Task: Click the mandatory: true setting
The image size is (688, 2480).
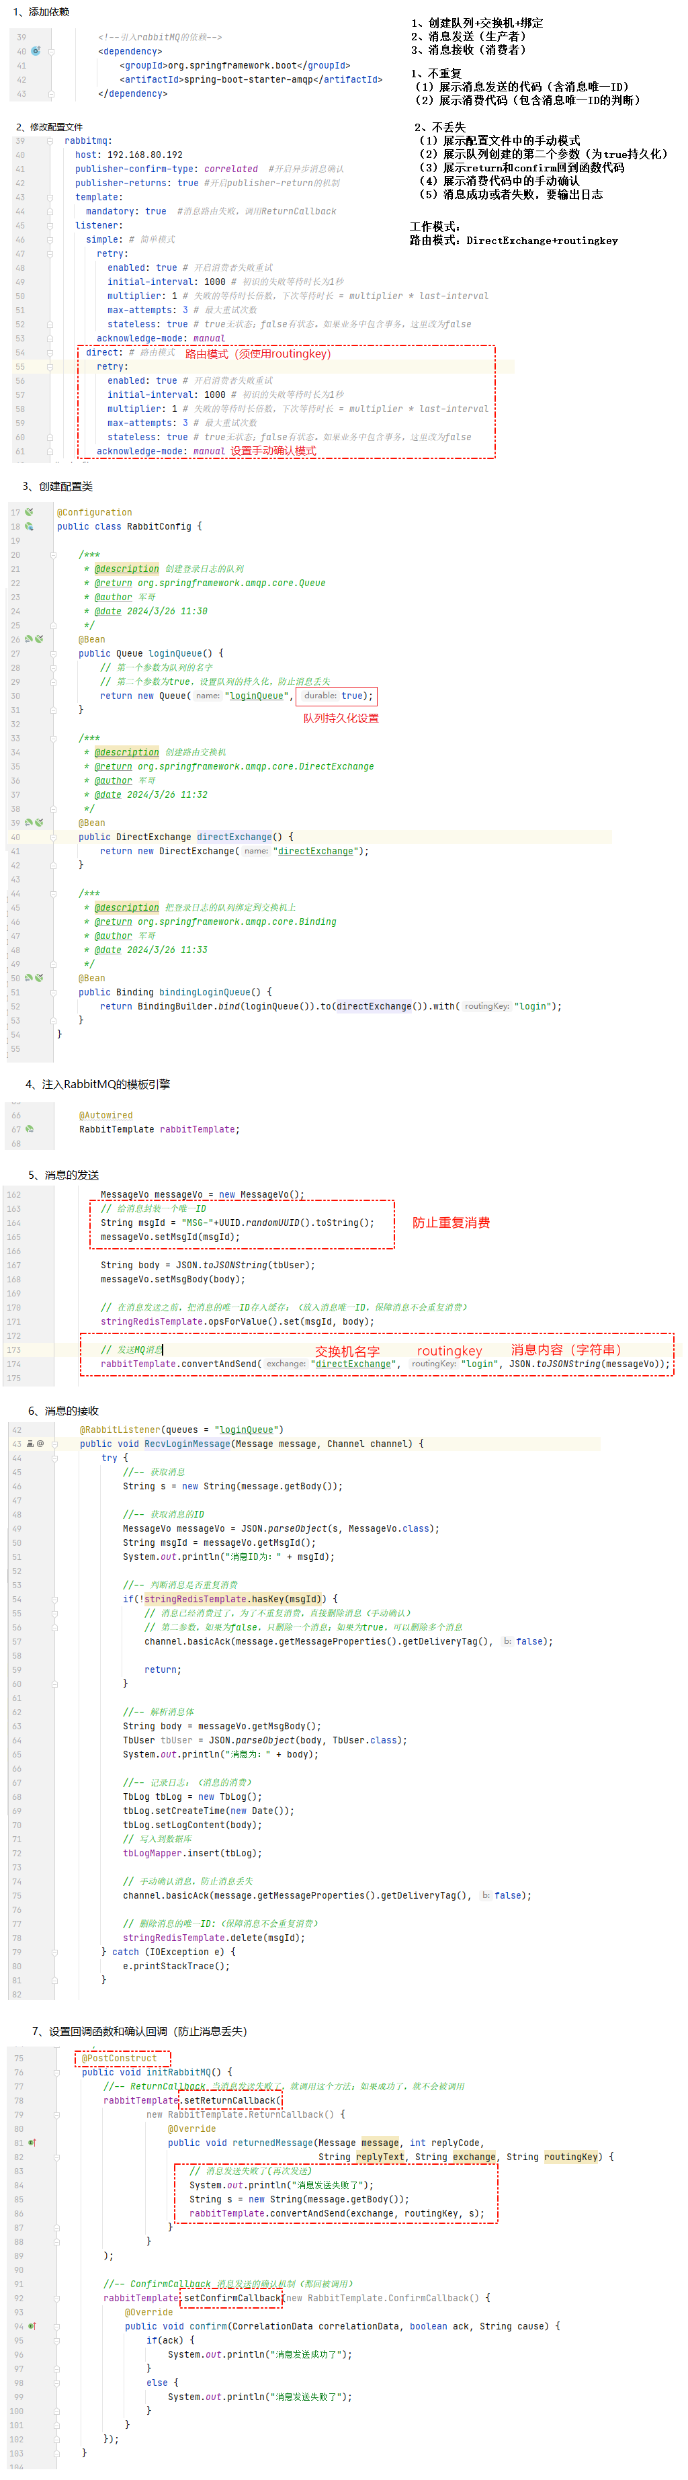Action: click(126, 212)
